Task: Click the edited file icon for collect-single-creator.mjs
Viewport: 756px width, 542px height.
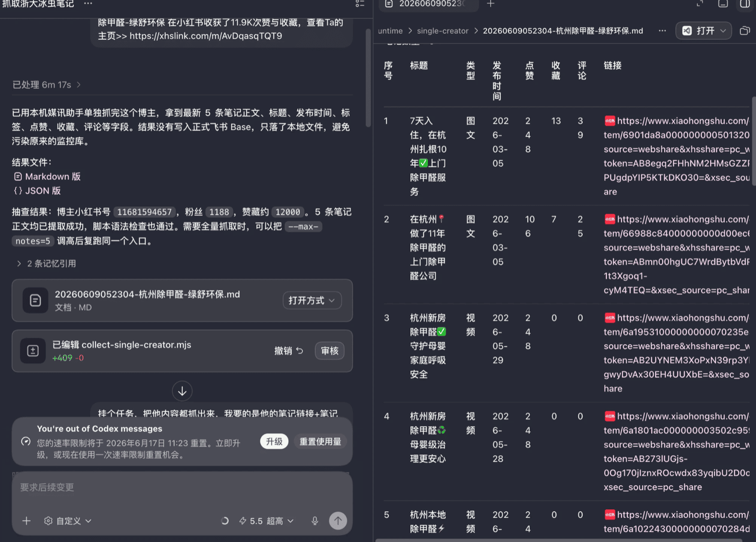Action: [33, 351]
